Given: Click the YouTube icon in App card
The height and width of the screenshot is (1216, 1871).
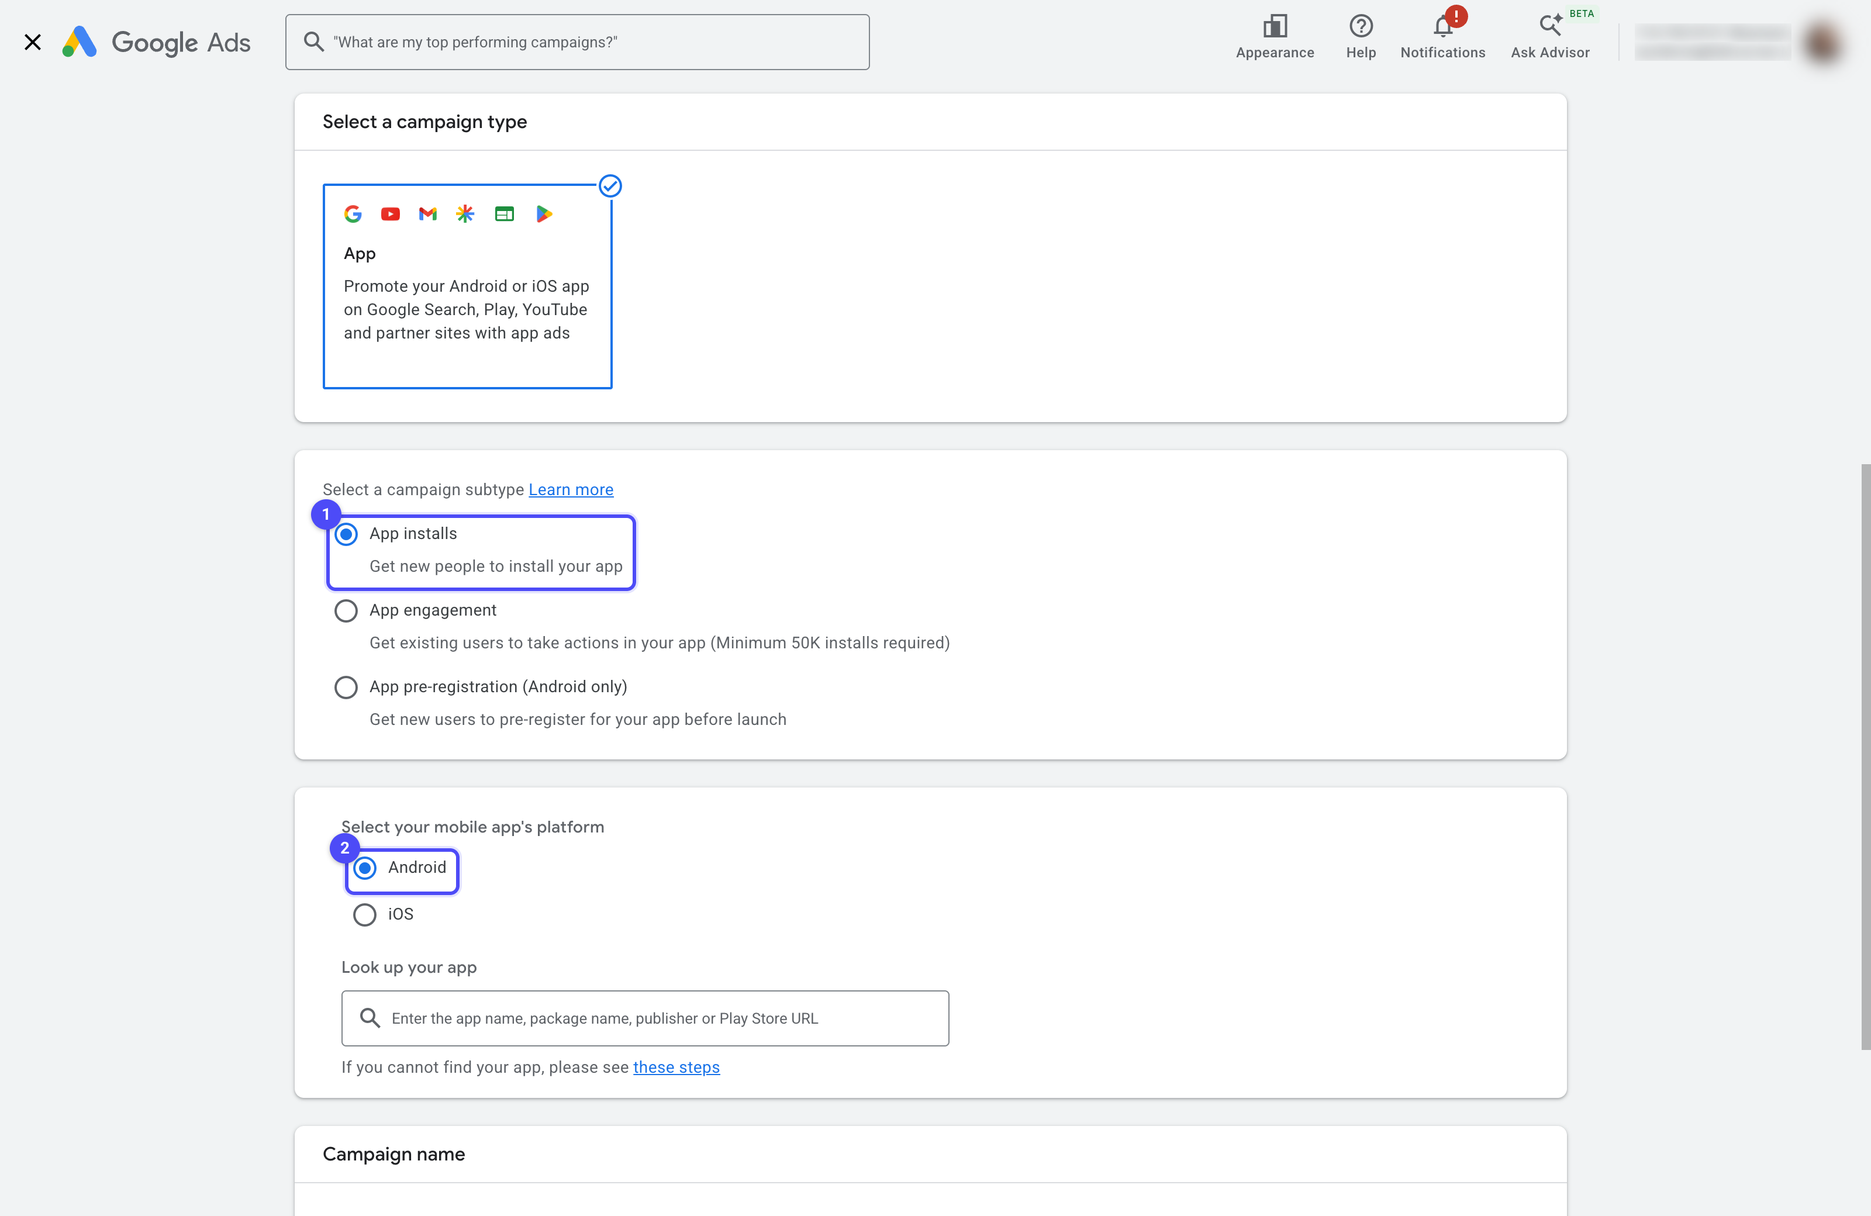Looking at the screenshot, I should (x=391, y=214).
